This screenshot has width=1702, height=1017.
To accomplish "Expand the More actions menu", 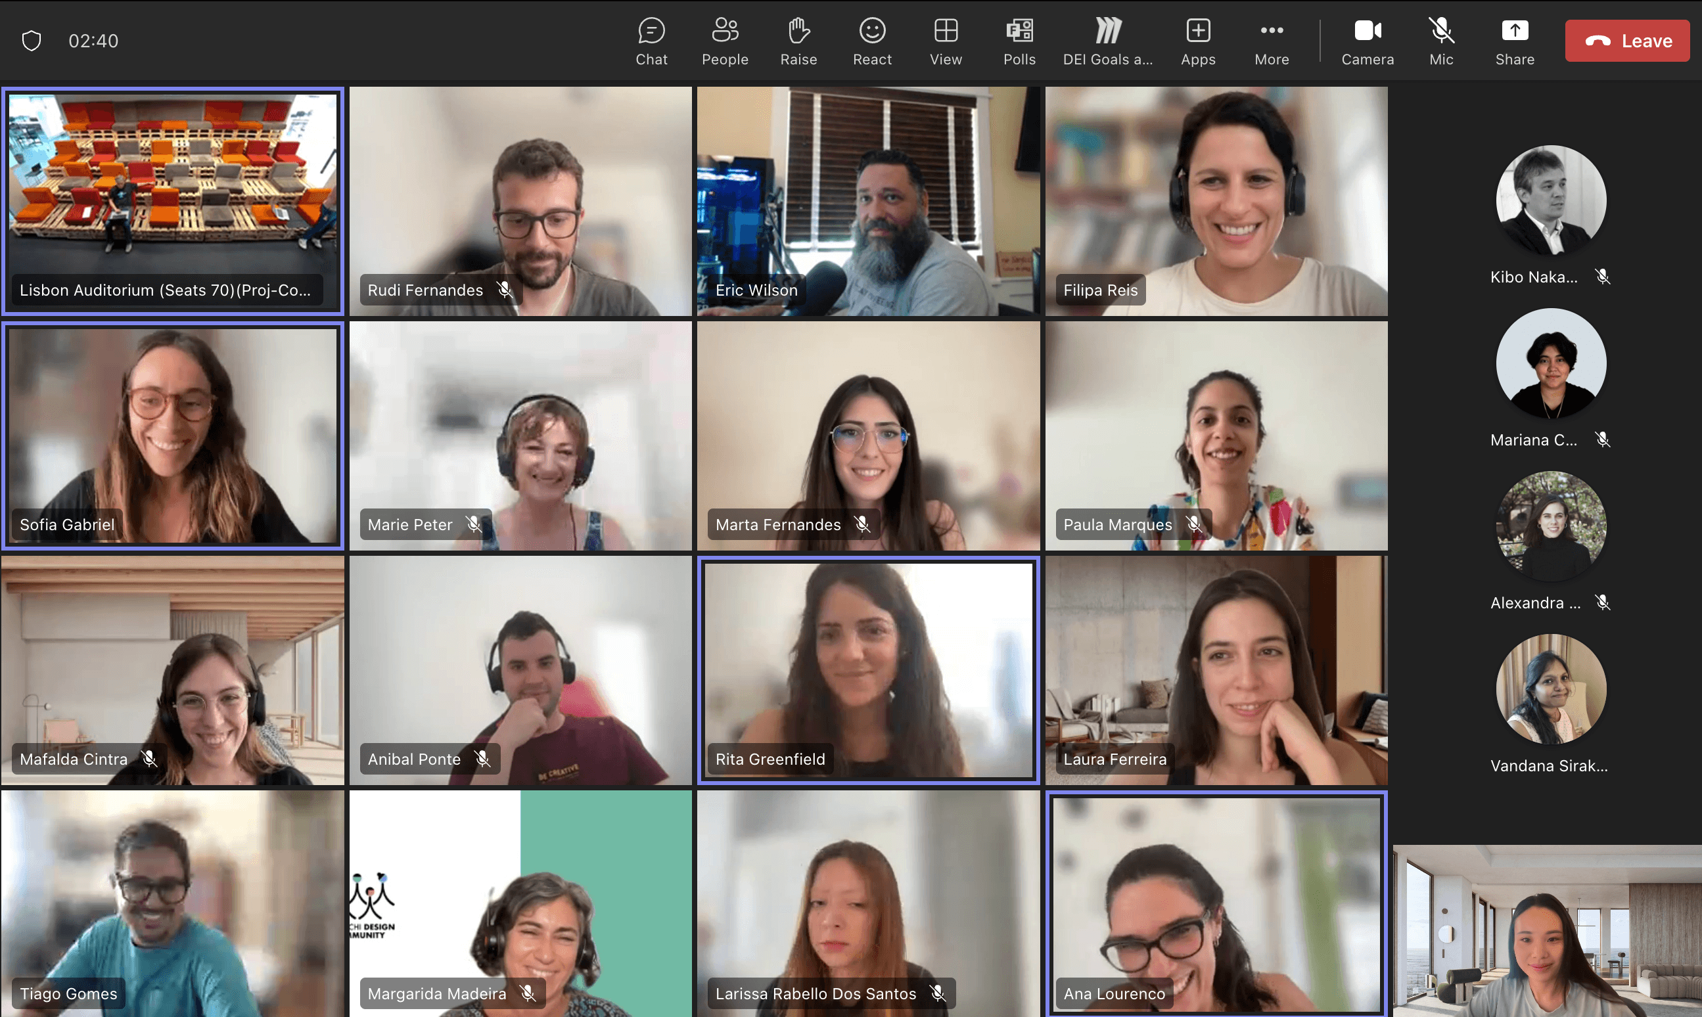I will pyautogui.click(x=1271, y=41).
